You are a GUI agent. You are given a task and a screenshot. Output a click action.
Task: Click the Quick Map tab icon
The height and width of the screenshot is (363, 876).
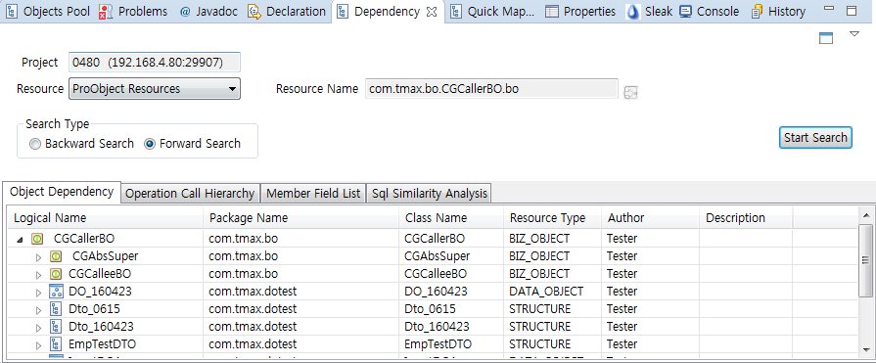(456, 12)
